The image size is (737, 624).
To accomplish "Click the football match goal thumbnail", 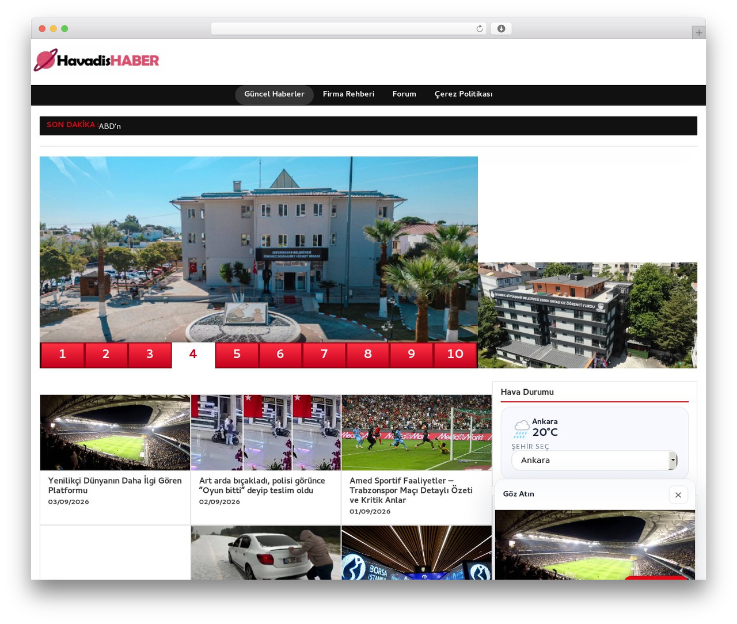I will [x=417, y=432].
